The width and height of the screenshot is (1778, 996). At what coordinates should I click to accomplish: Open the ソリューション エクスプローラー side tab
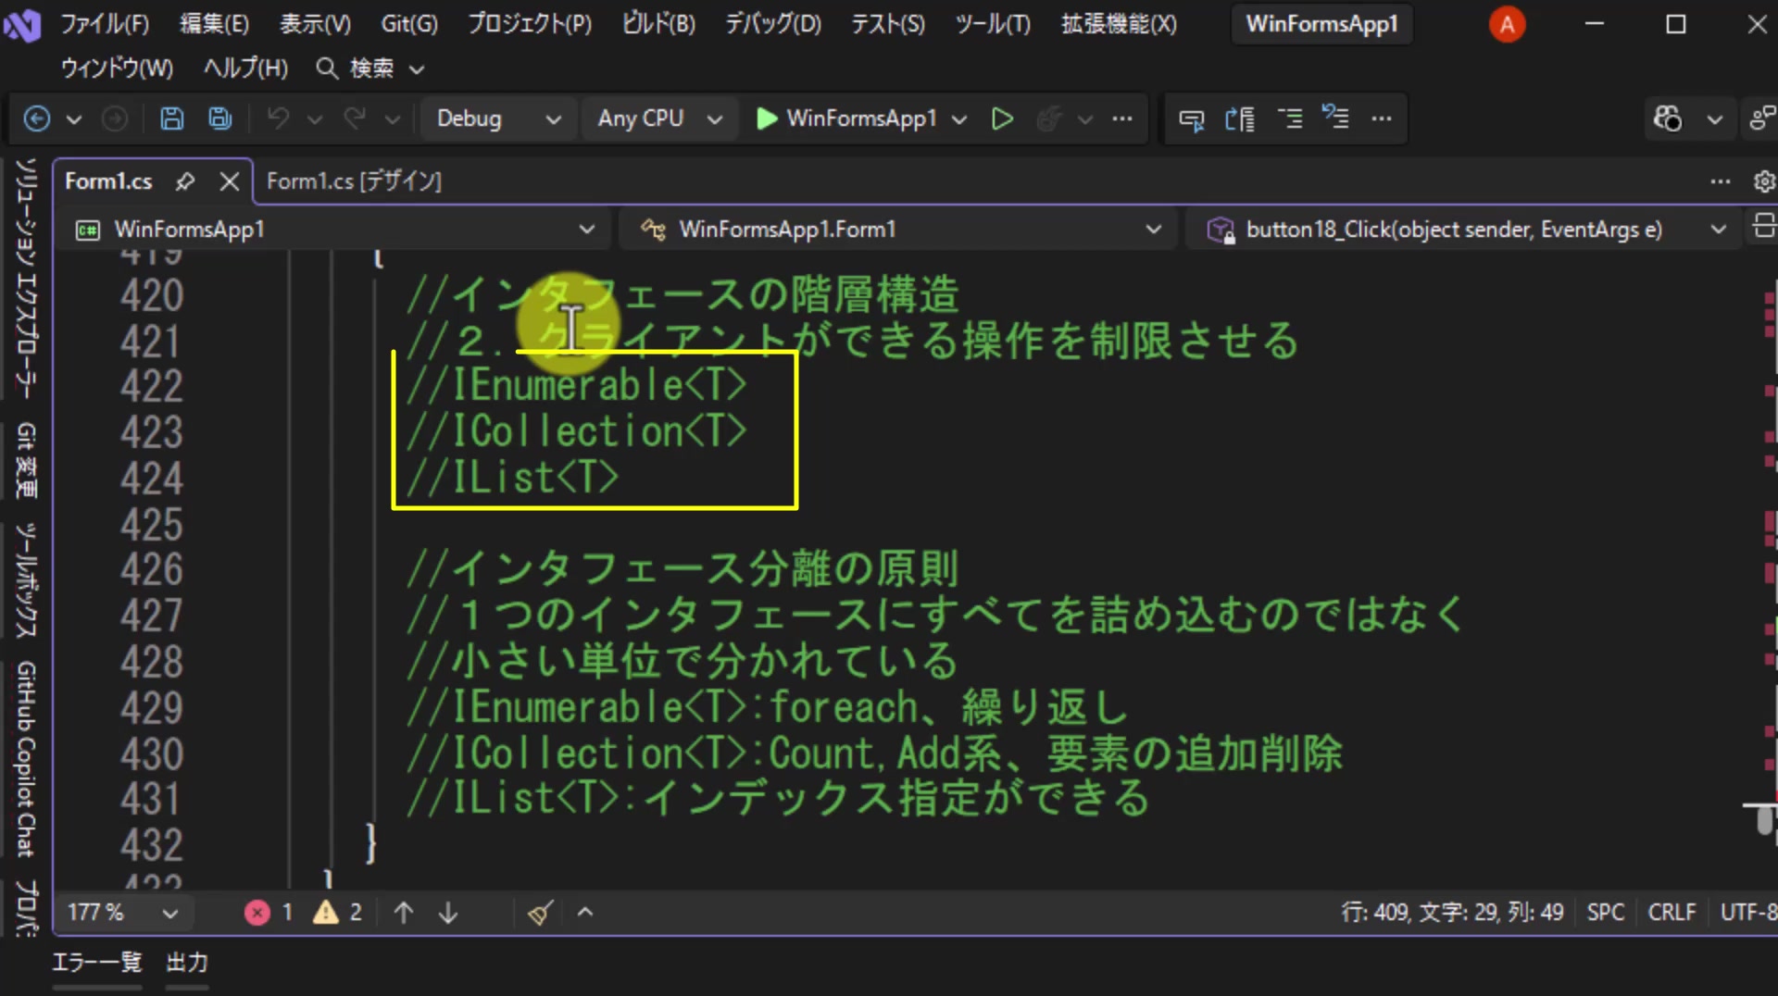tap(26, 278)
